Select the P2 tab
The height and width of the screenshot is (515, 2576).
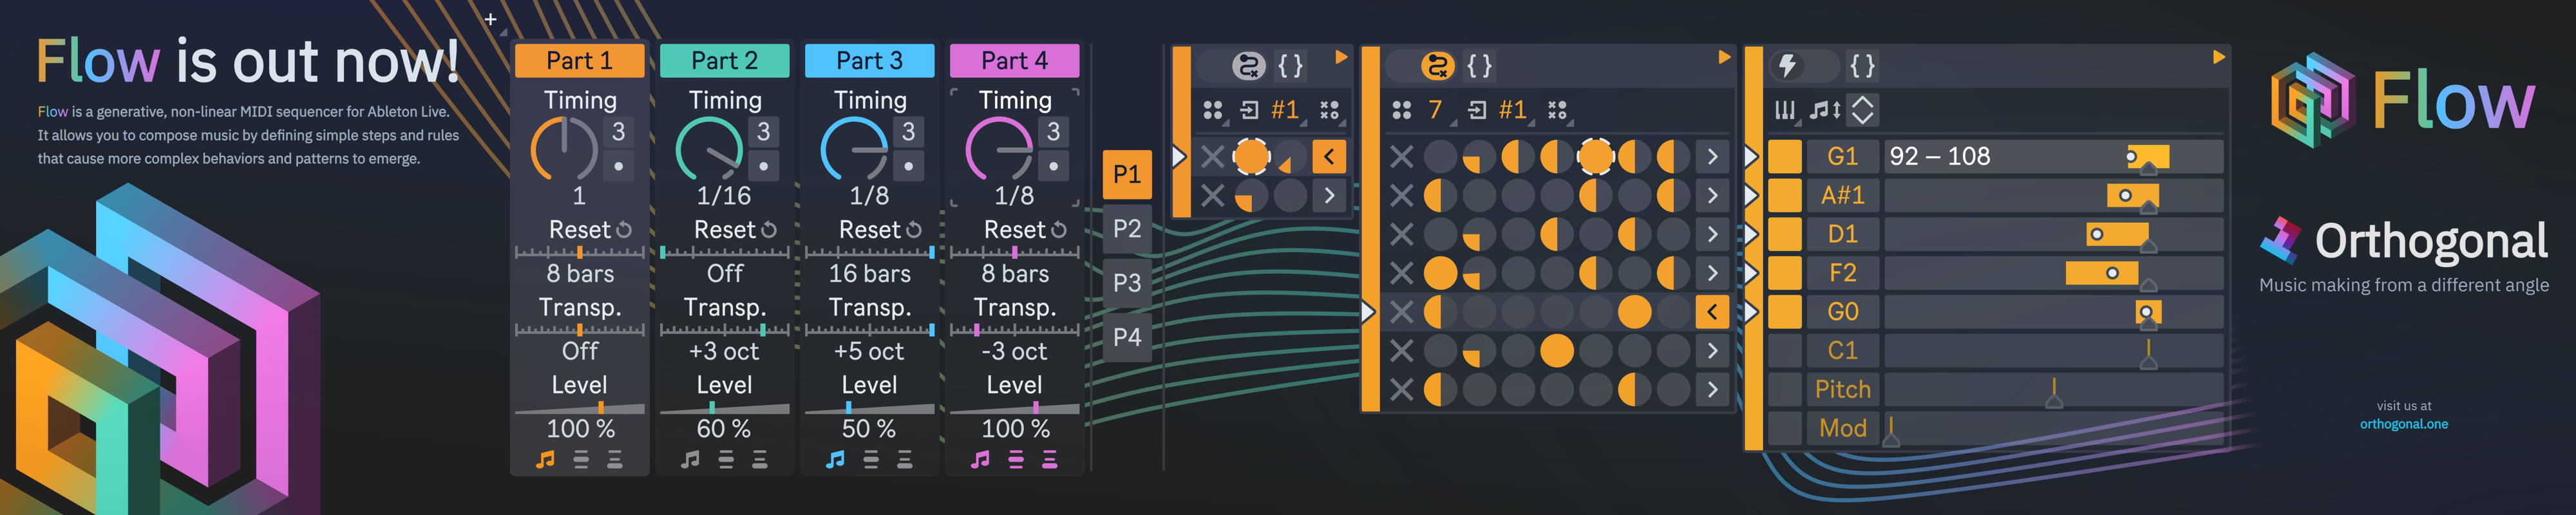(1126, 229)
